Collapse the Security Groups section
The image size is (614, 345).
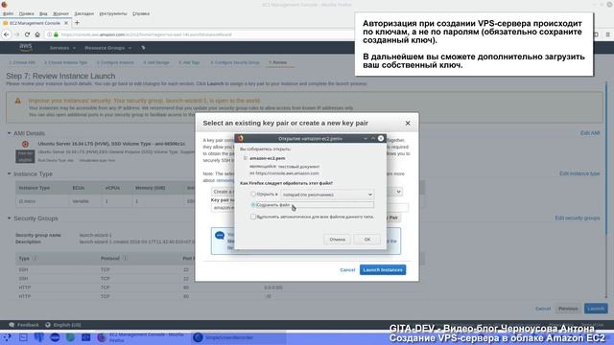[9, 218]
